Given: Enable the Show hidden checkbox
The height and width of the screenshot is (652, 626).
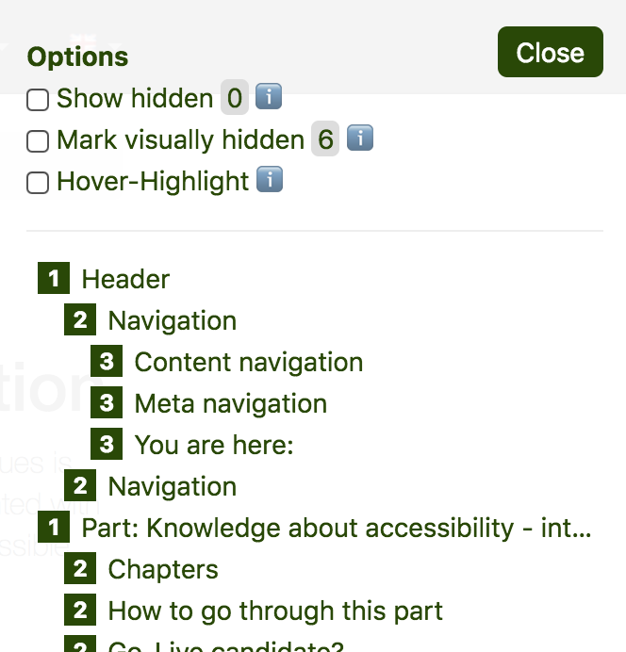Looking at the screenshot, I should (x=38, y=100).
